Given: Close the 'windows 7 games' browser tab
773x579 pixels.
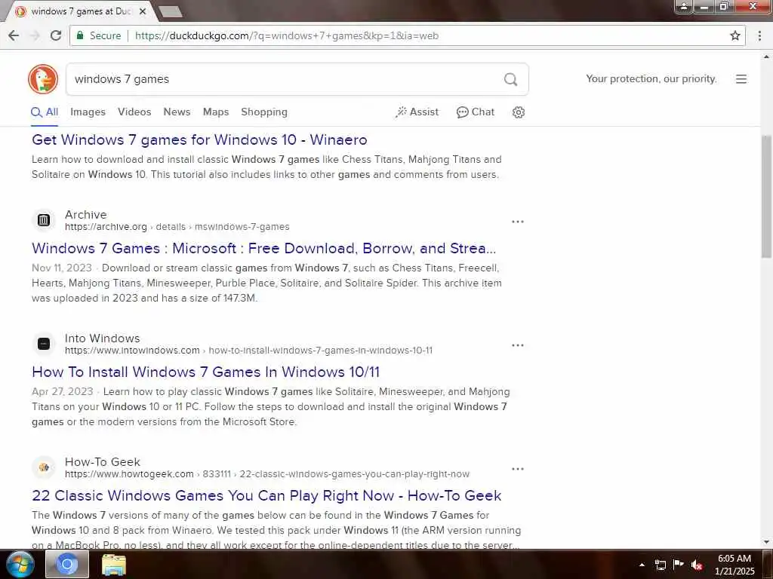Looking at the screenshot, I should click(143, 11).
